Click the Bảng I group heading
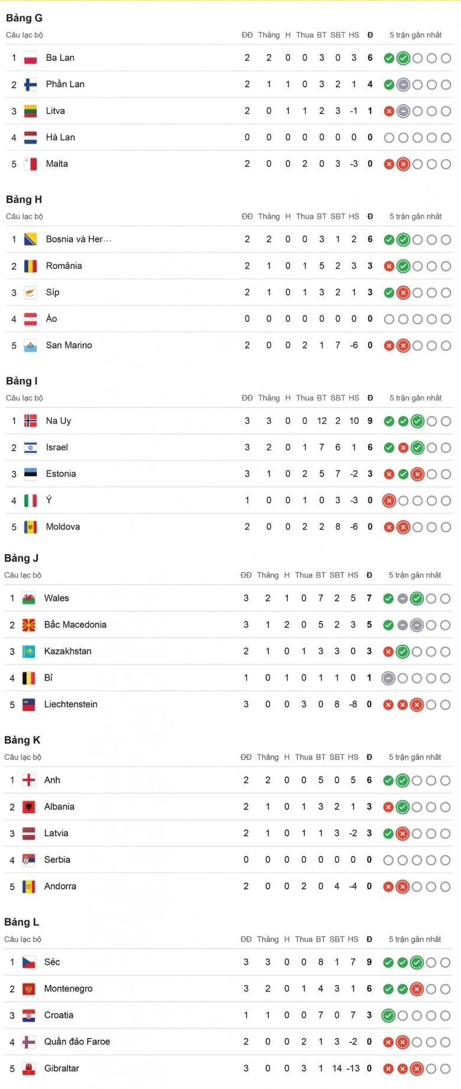 coord(22,381)
